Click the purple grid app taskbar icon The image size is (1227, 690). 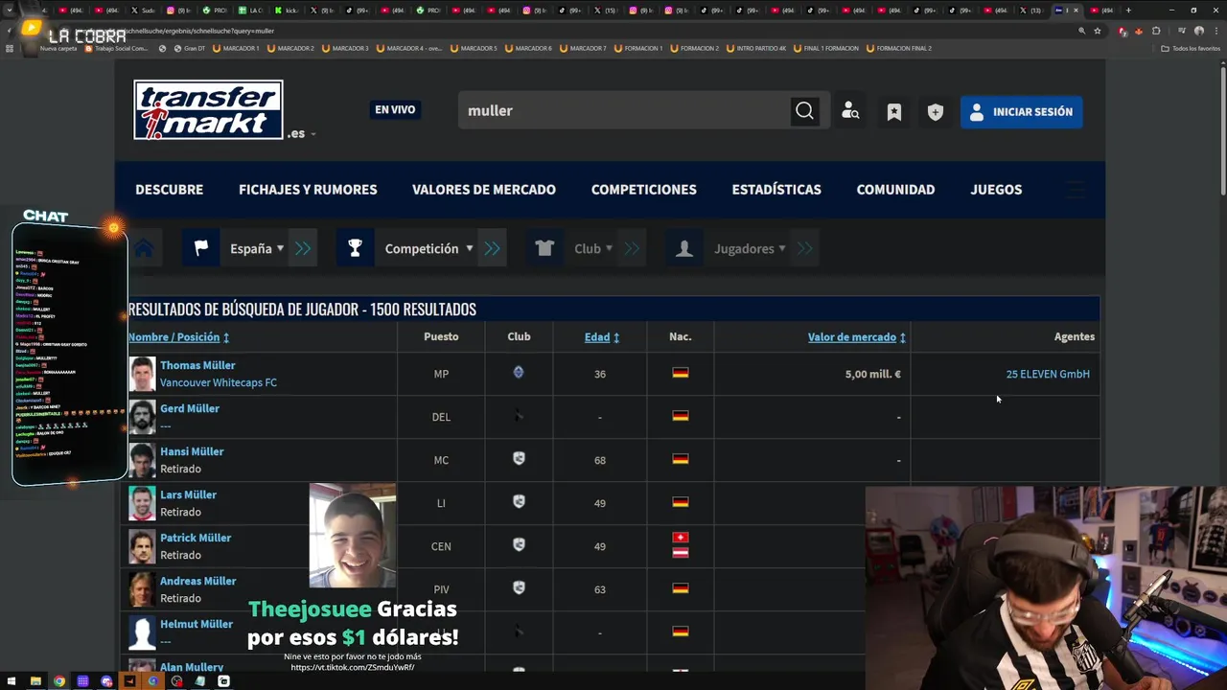click(x=82, y=681)
